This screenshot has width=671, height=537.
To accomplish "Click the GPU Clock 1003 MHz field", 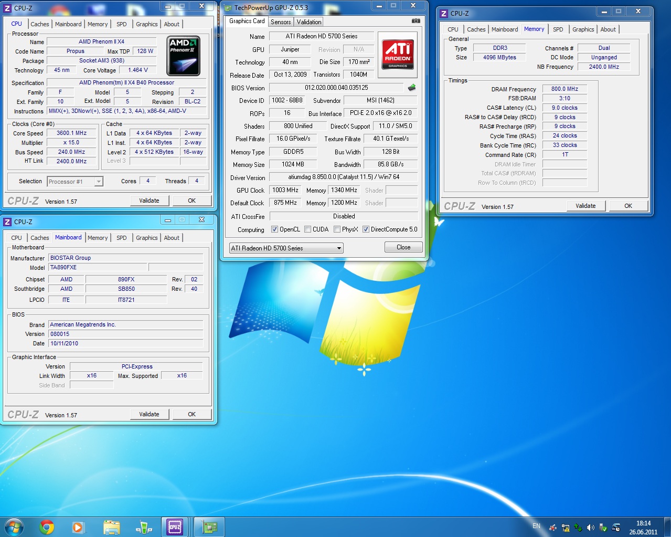I will [285, 190].
